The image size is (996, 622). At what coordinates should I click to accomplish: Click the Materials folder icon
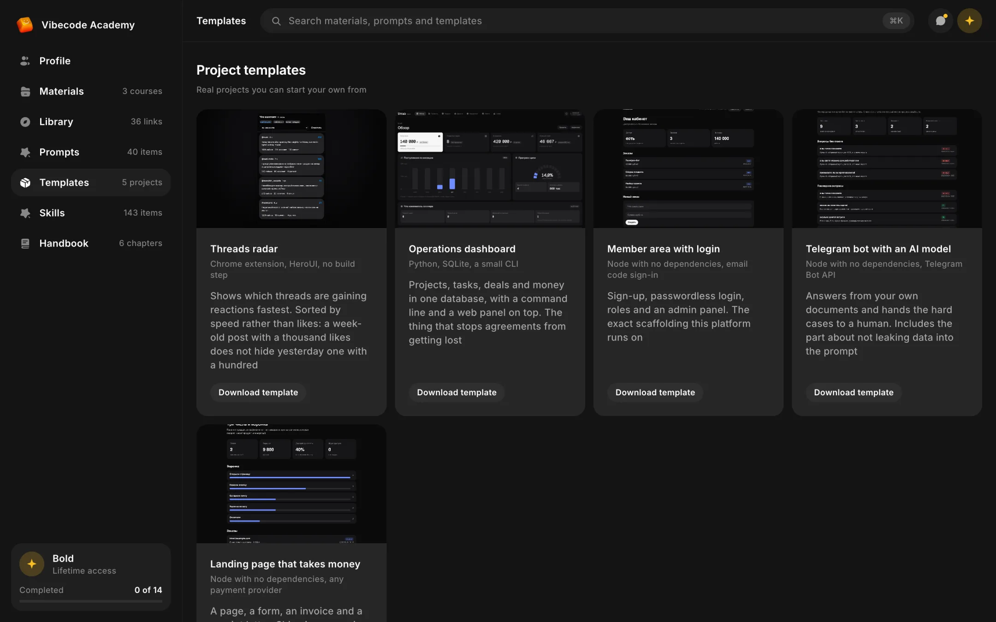[x=25, y=91]
